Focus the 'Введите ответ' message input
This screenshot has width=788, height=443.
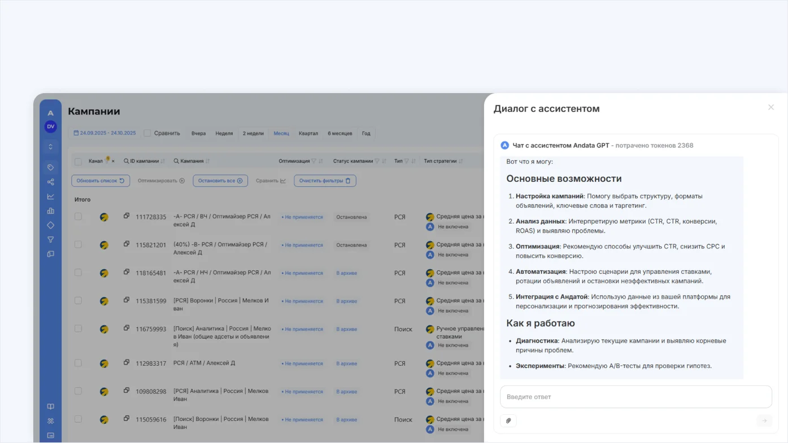point(636,397)
